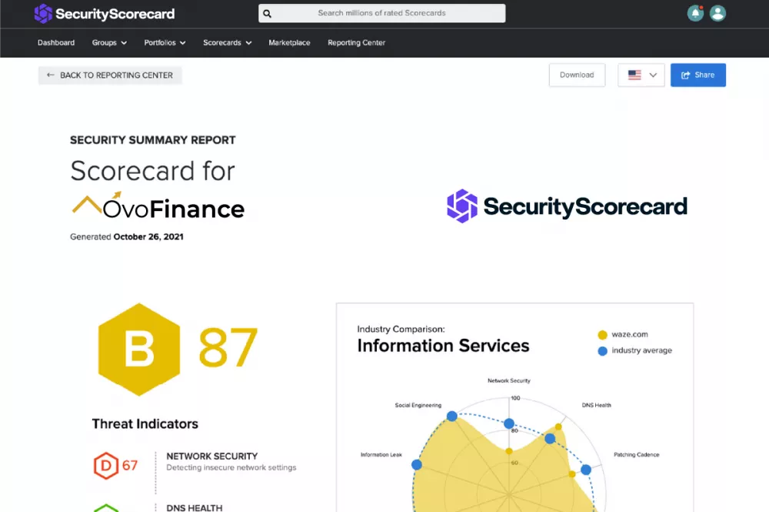Open the Marketplace menu item
This screenshot has height=512, width=769.
tap(289, 42)
